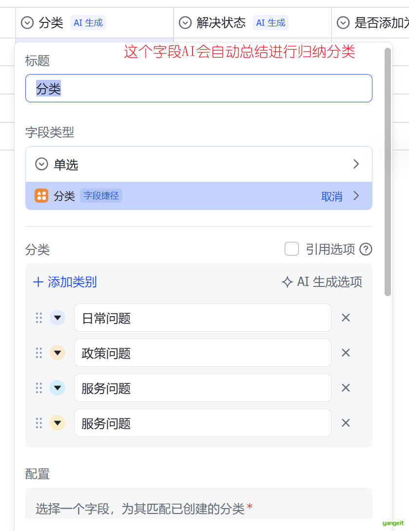
Task: Click drag handle beside 政策问题
Action: pyautogui.click(x=39, y=353)
